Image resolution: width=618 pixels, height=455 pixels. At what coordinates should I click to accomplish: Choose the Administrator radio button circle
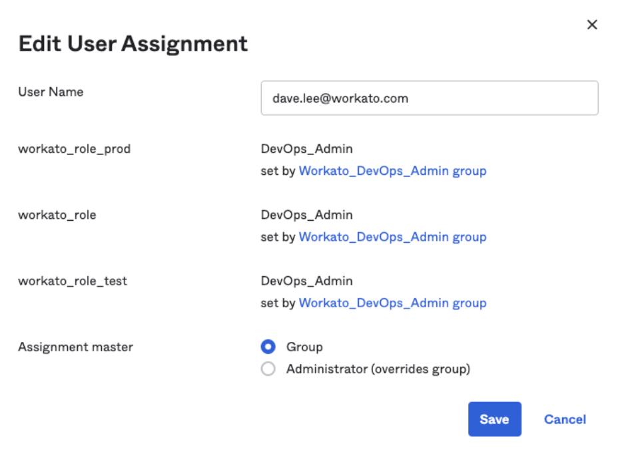tap(268, 369)
